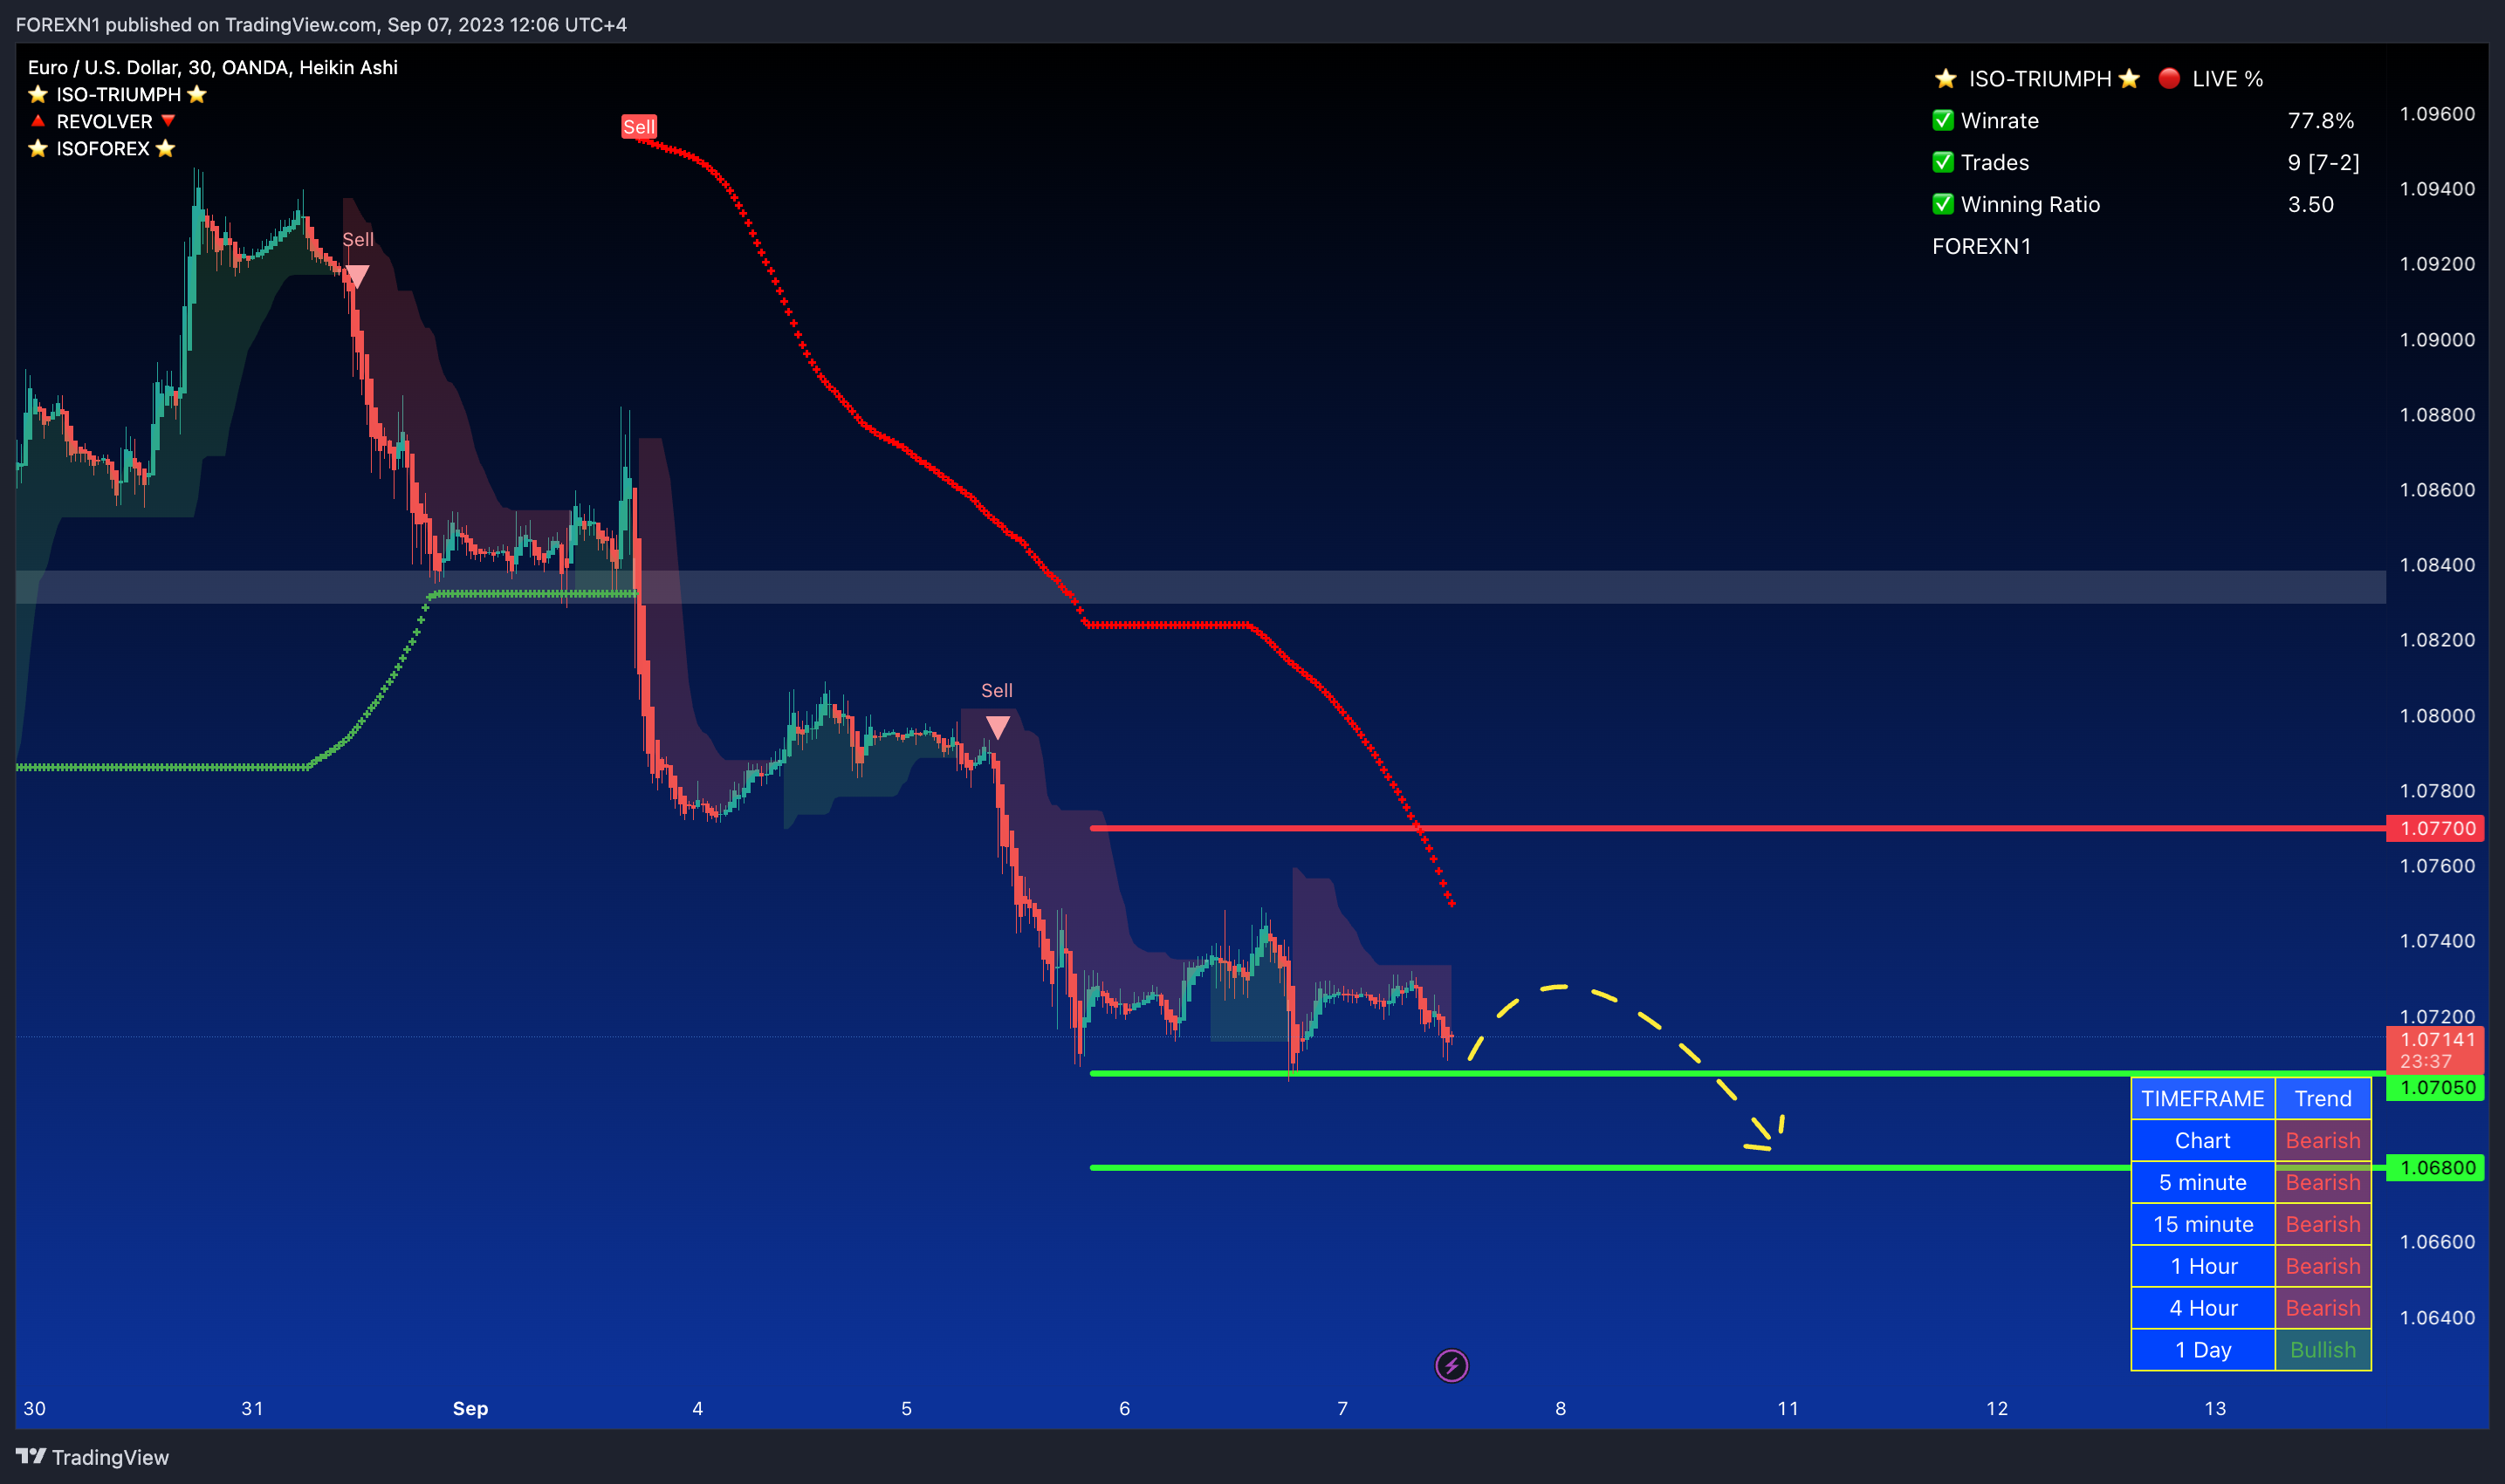
Task: Click the Chart row Bearish cell
Action: [2323, 1140]
